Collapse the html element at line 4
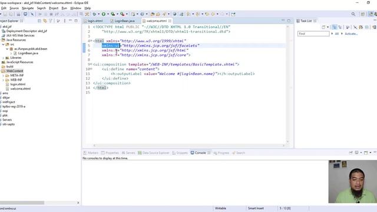 click(x=91, y=41)
